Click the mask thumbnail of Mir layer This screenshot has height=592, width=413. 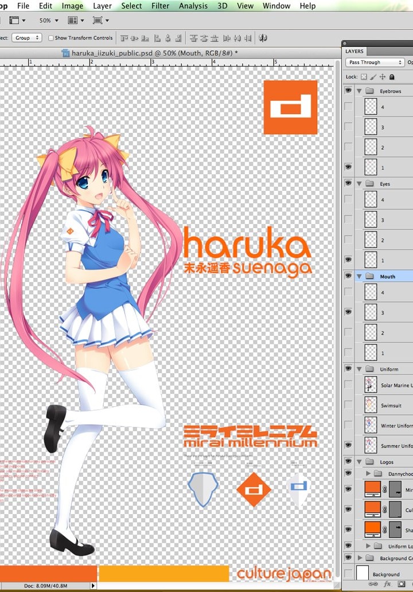click(395, 489)
